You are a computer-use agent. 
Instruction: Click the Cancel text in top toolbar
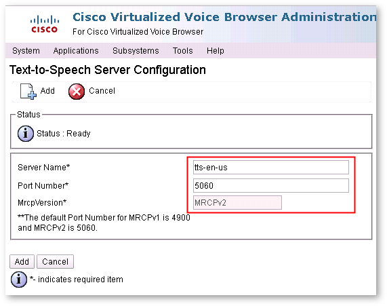[x=102, y=91]
